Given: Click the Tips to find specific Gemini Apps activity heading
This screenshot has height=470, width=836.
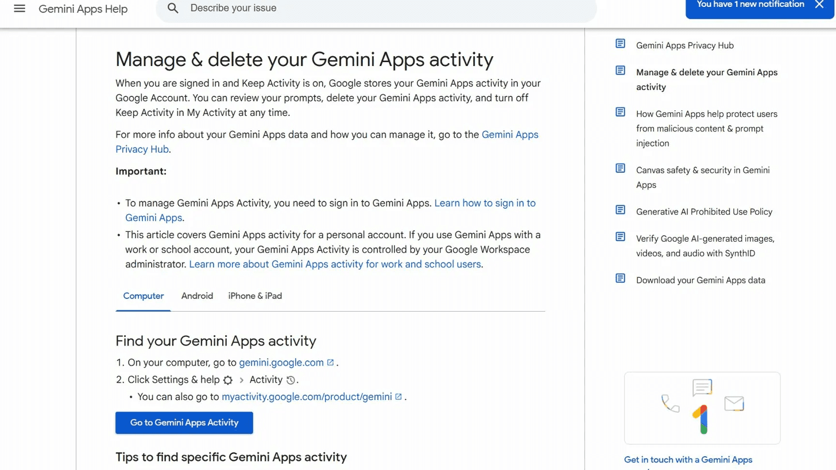Looking at the screenshot, I should (x=231, y=457).
